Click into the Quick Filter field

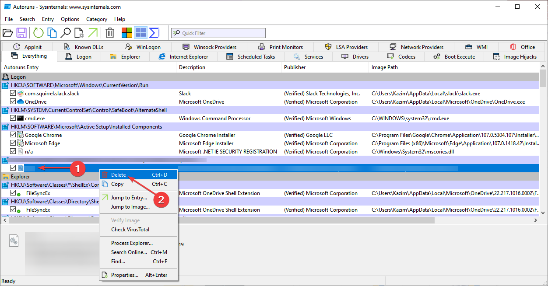(x=218, y=33)
